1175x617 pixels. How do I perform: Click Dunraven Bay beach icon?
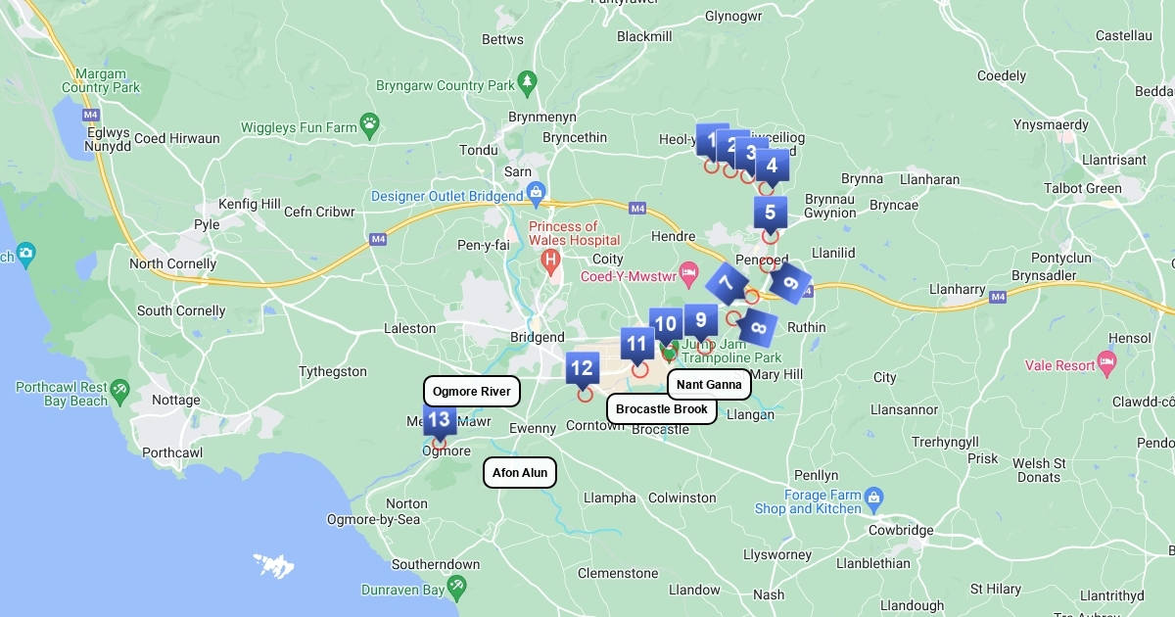click(456, 586)
